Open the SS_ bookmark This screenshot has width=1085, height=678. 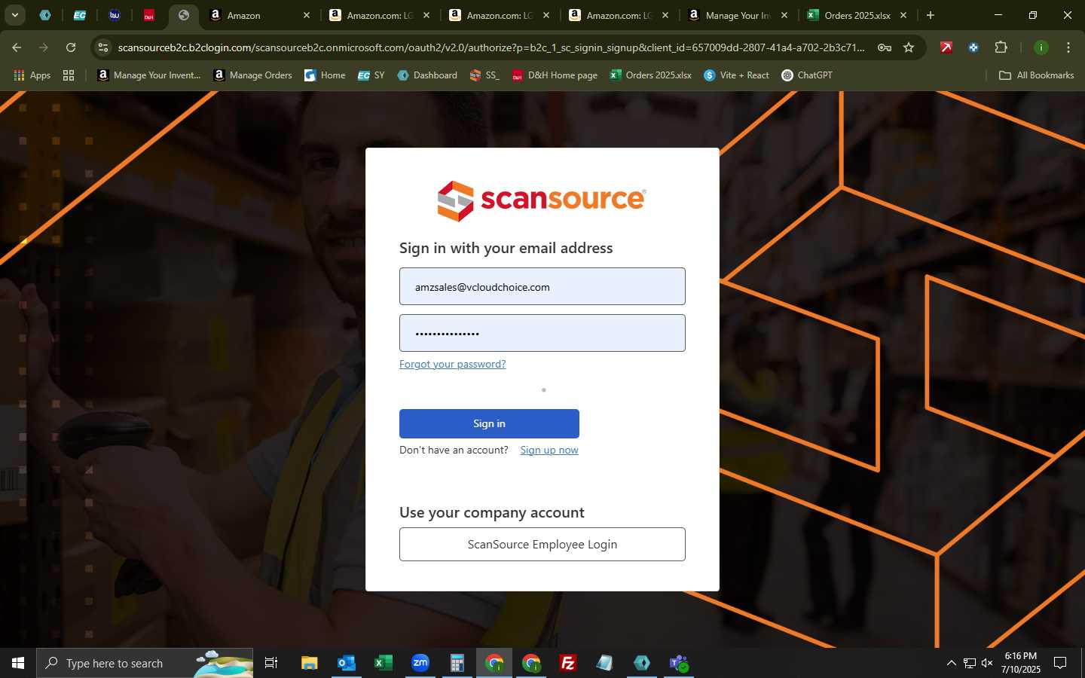484,75
